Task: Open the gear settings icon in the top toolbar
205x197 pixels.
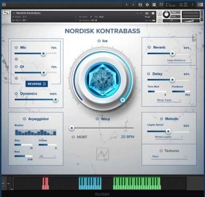Action: pos(147,5)
